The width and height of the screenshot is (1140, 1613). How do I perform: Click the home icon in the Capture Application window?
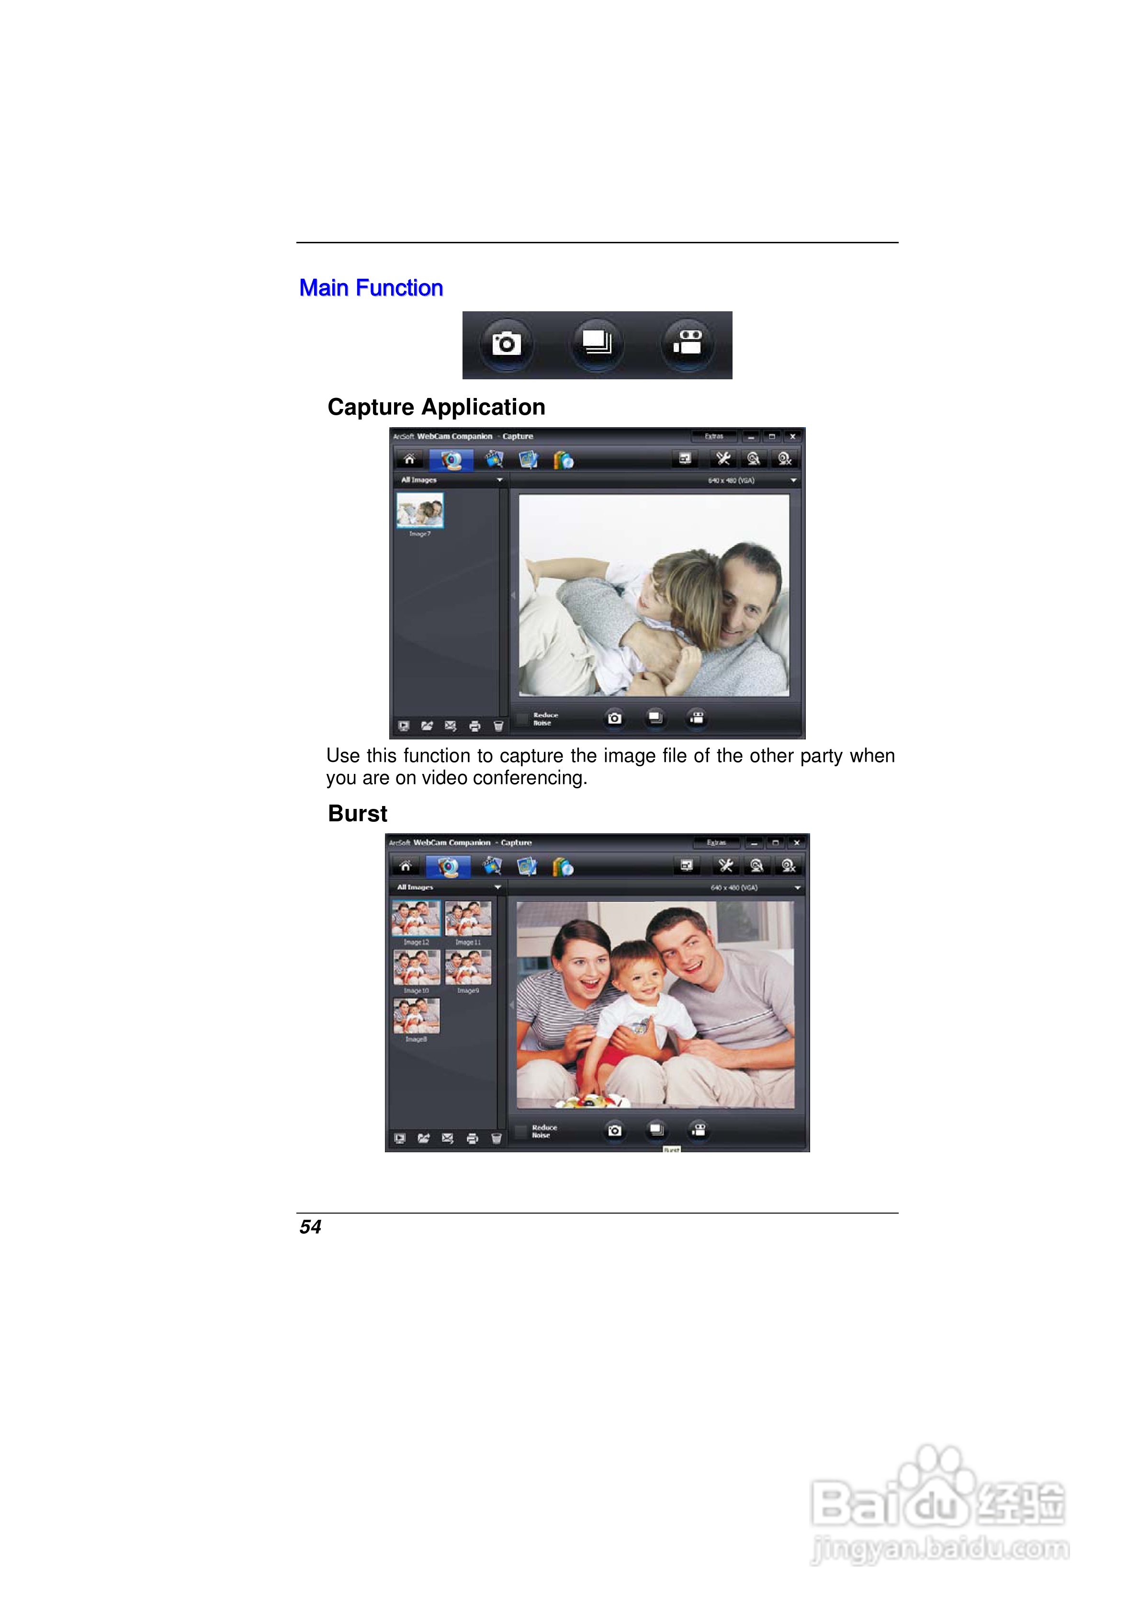(409, 459)
